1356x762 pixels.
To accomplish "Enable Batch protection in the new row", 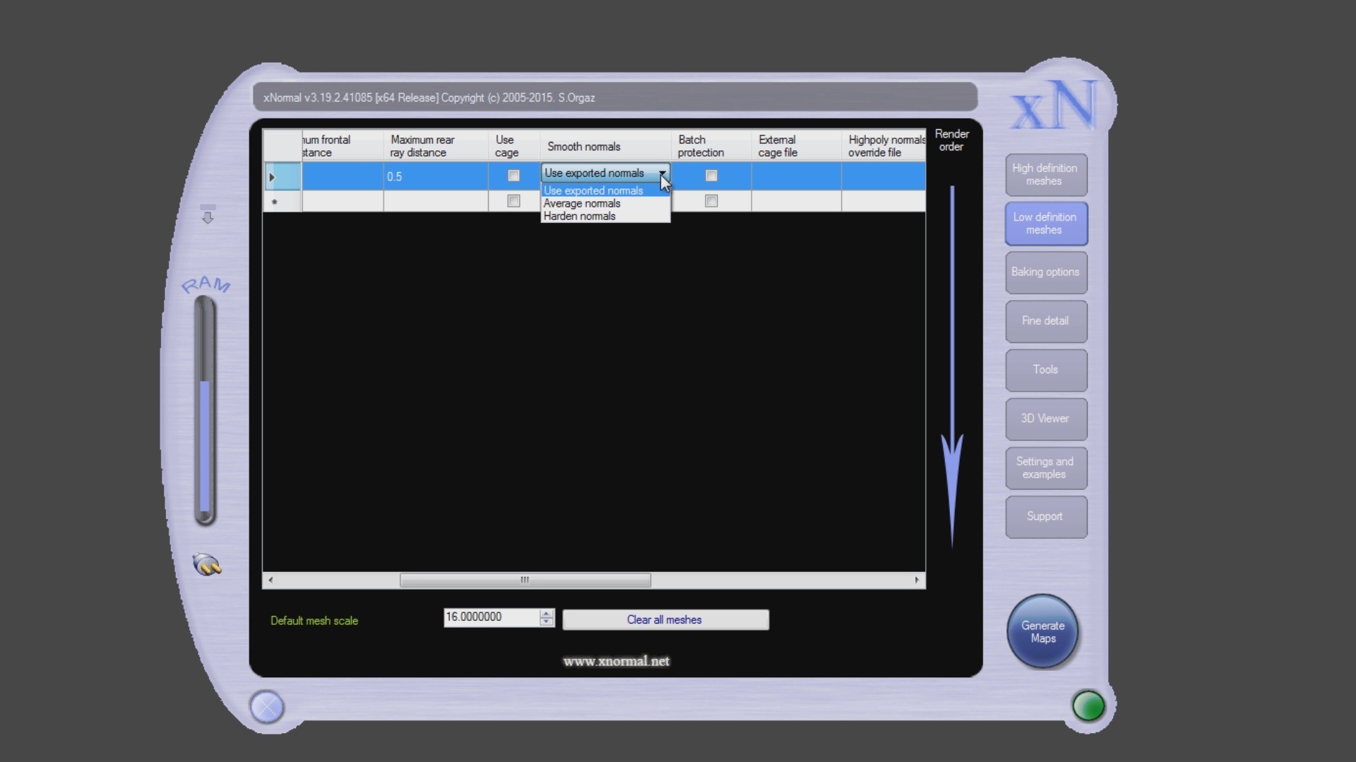I will click(711, 201).
